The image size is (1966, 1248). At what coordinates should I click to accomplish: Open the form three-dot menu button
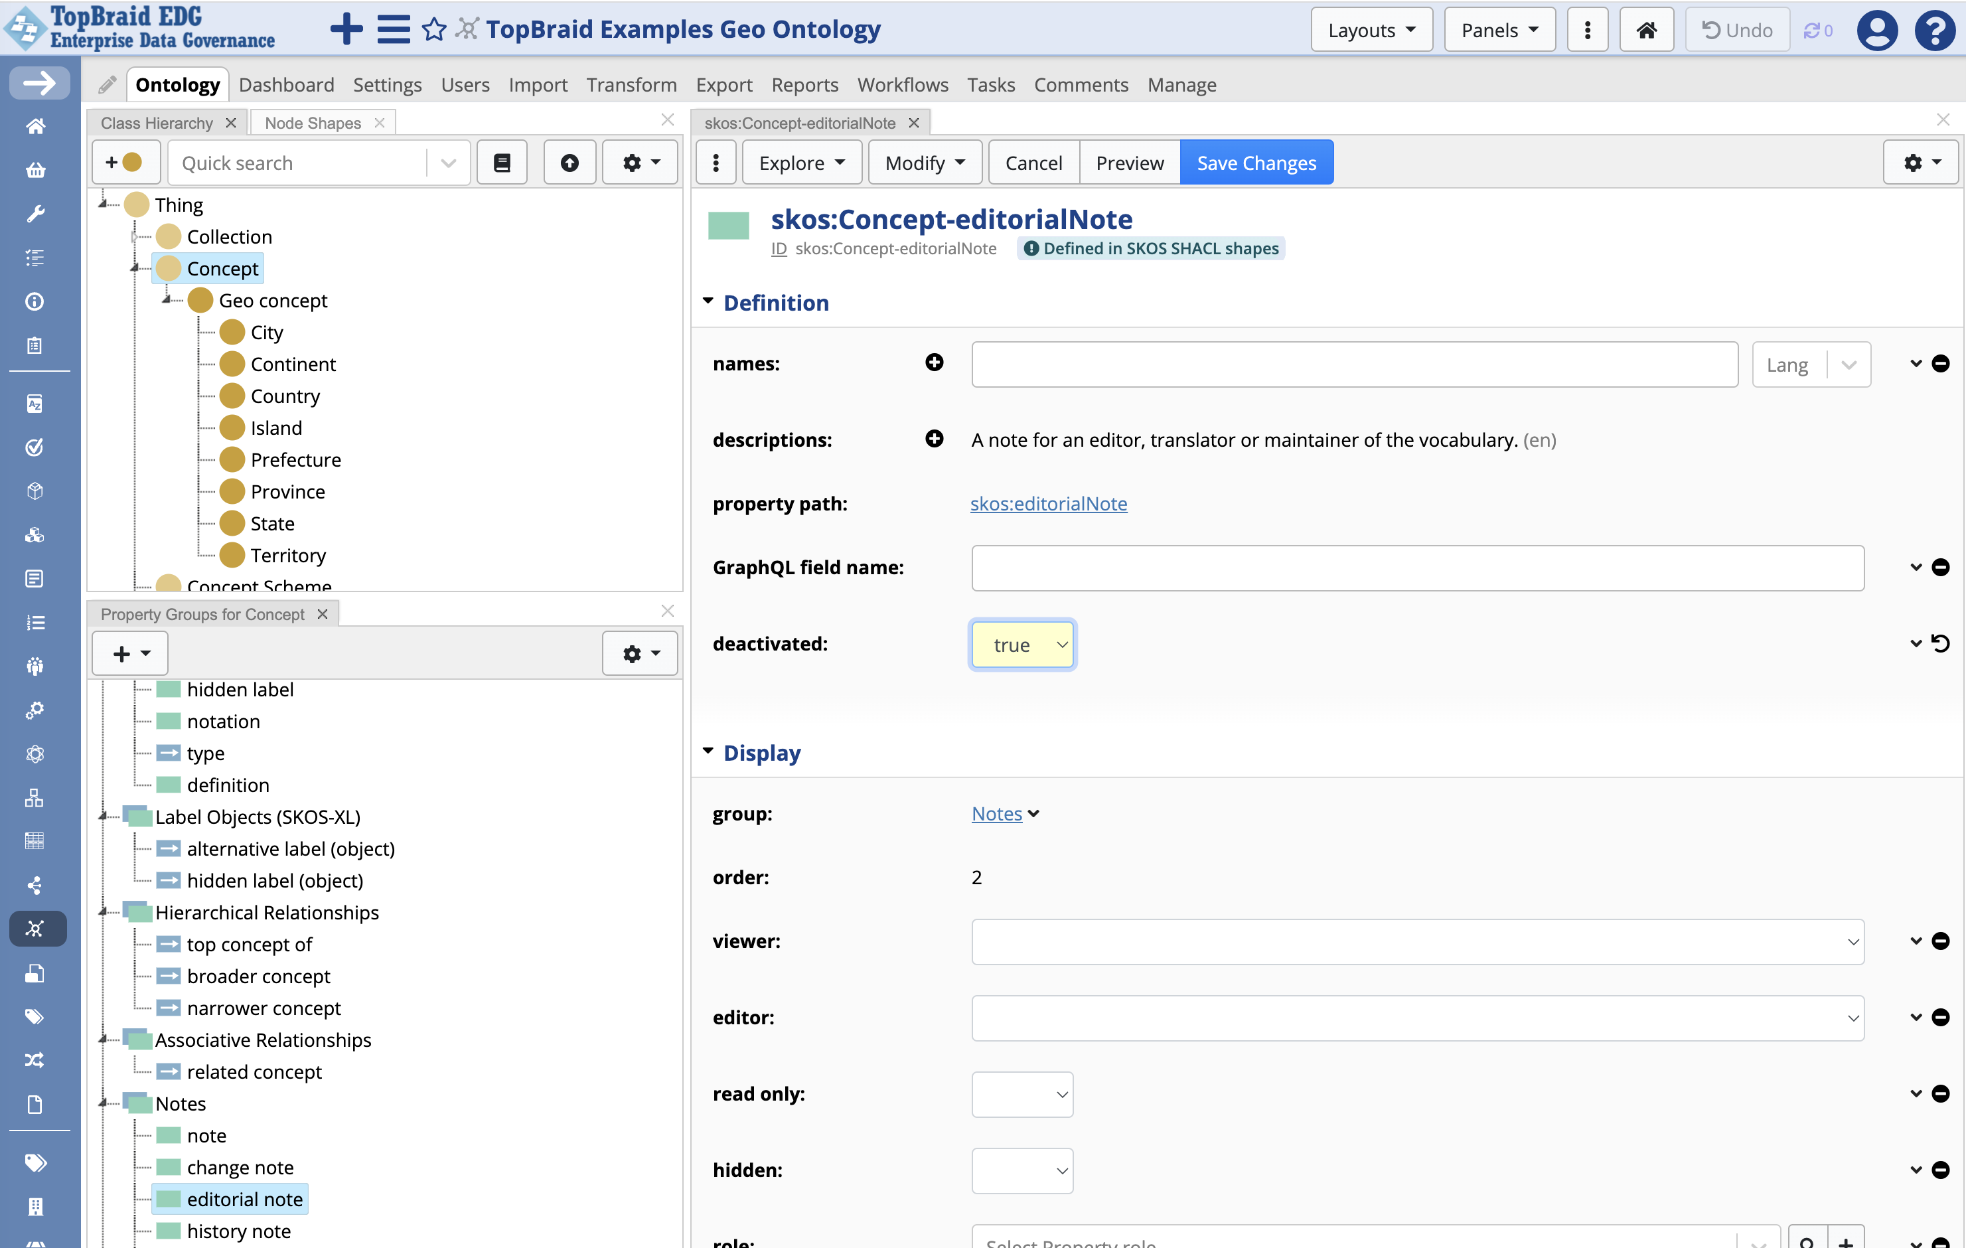pyautogui.click(x=716, y=163)
